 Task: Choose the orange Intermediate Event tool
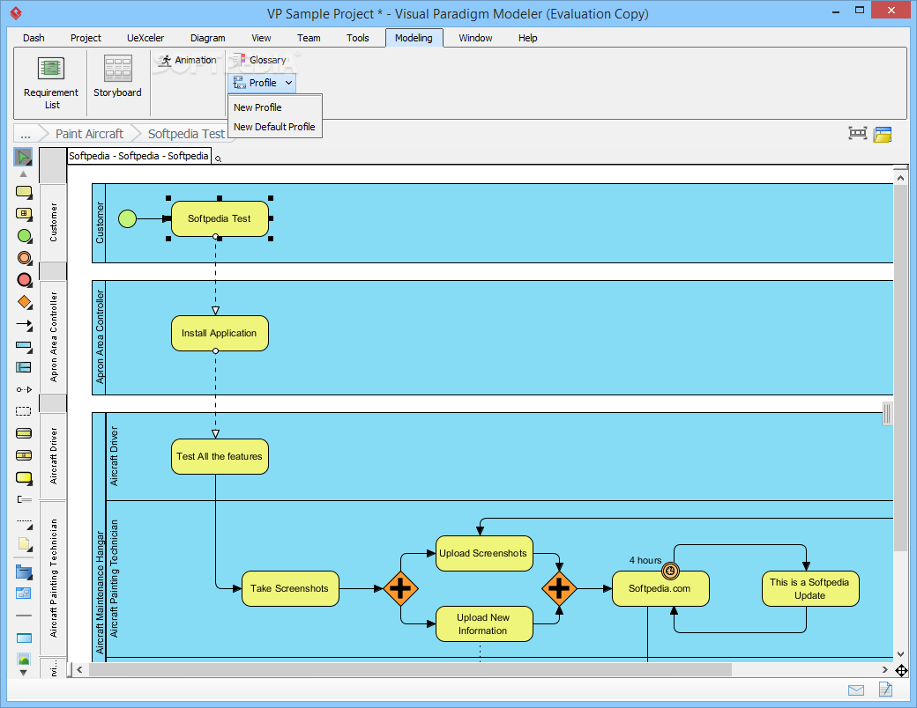tap(24, 258)
